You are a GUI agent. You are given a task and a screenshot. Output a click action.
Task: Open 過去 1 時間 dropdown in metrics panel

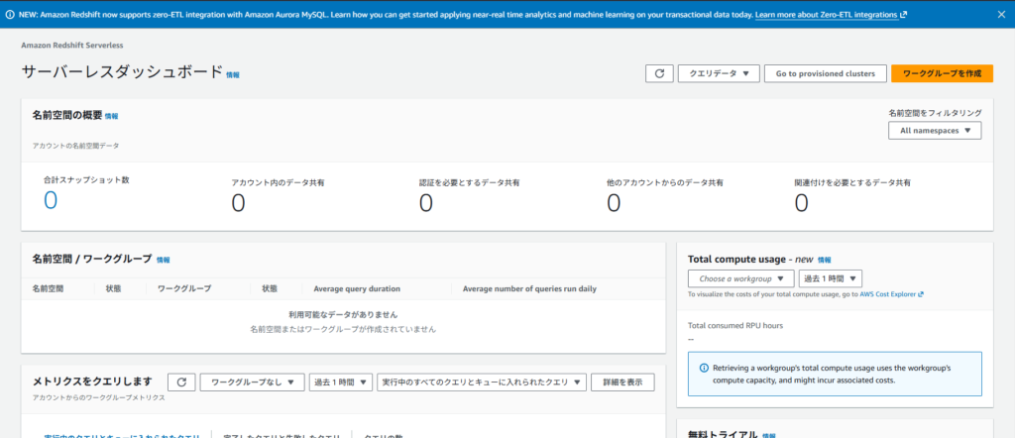coord(341,383)
